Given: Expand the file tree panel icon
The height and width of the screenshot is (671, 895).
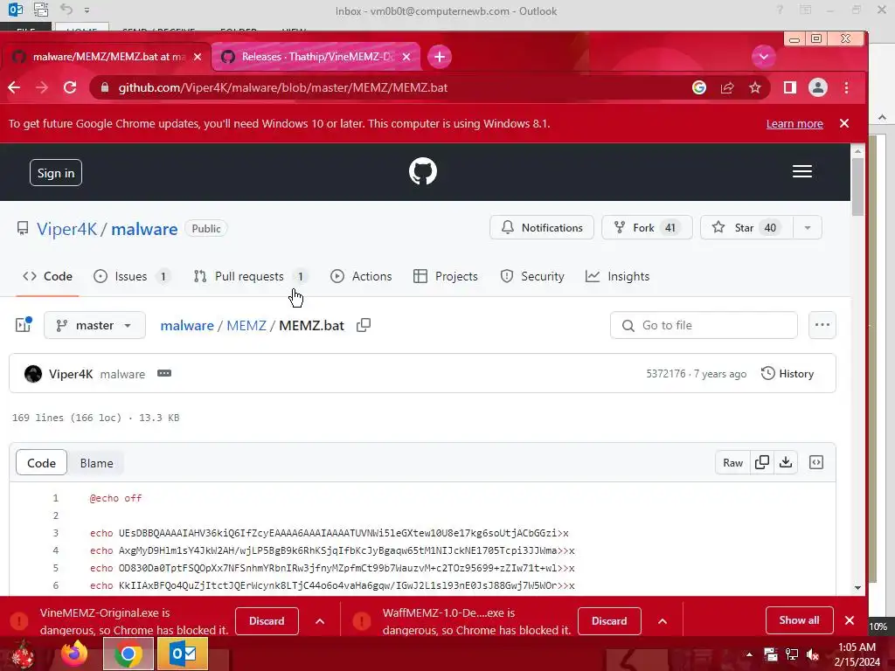Looking at the screenshot, I should point(24,325).
